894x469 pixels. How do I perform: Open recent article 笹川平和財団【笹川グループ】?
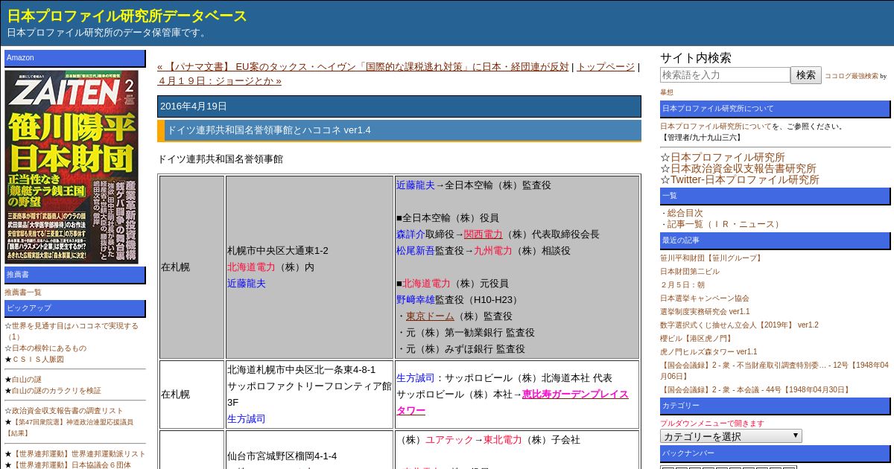[x=711, y=258]
